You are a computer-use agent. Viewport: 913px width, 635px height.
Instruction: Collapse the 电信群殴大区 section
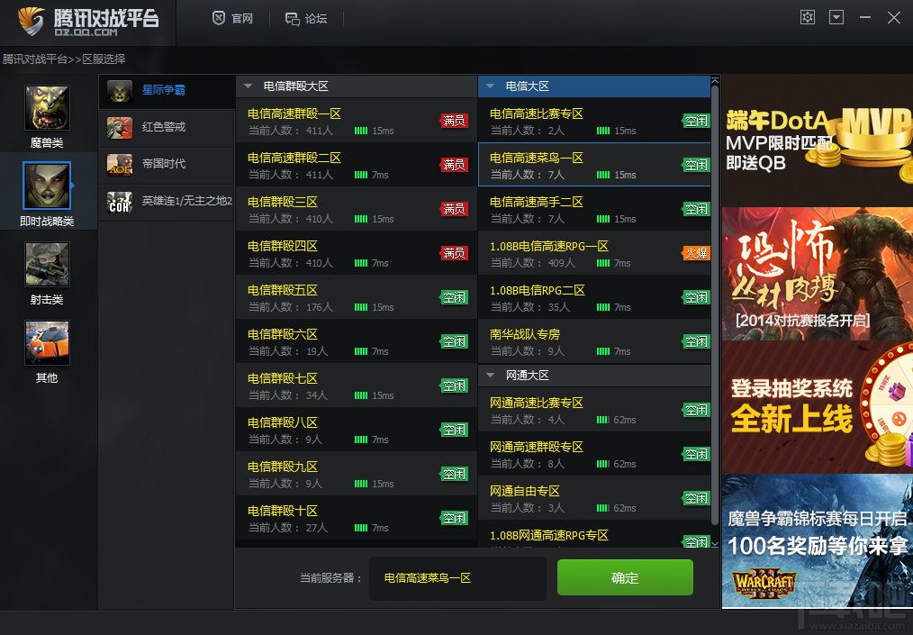click(248, 86)
